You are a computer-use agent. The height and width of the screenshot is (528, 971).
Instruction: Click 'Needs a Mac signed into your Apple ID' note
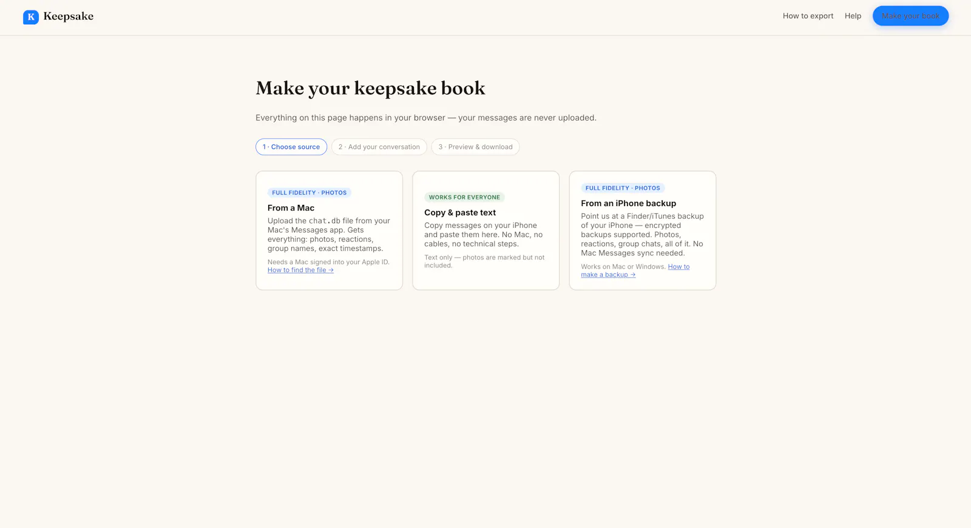tap(328, 262)
